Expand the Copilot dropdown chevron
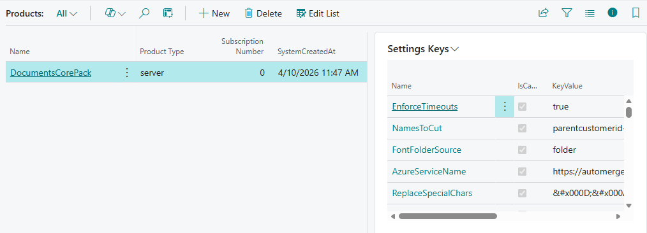 click(122, 14)
